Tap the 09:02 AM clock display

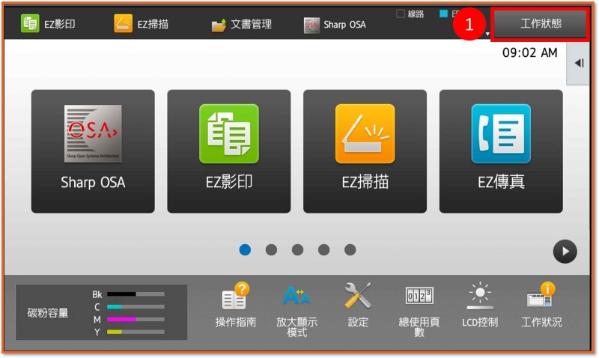[x=529, y=52]
